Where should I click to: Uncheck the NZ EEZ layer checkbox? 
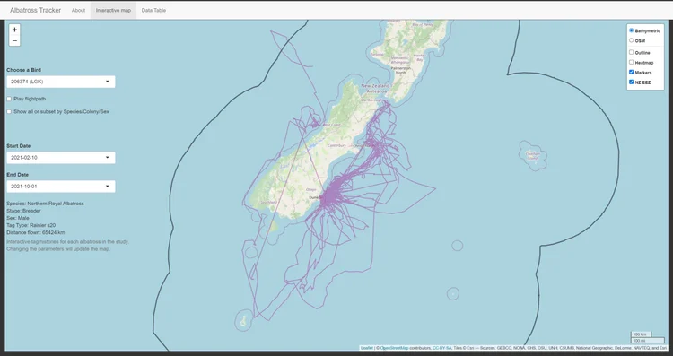(632, 82)
